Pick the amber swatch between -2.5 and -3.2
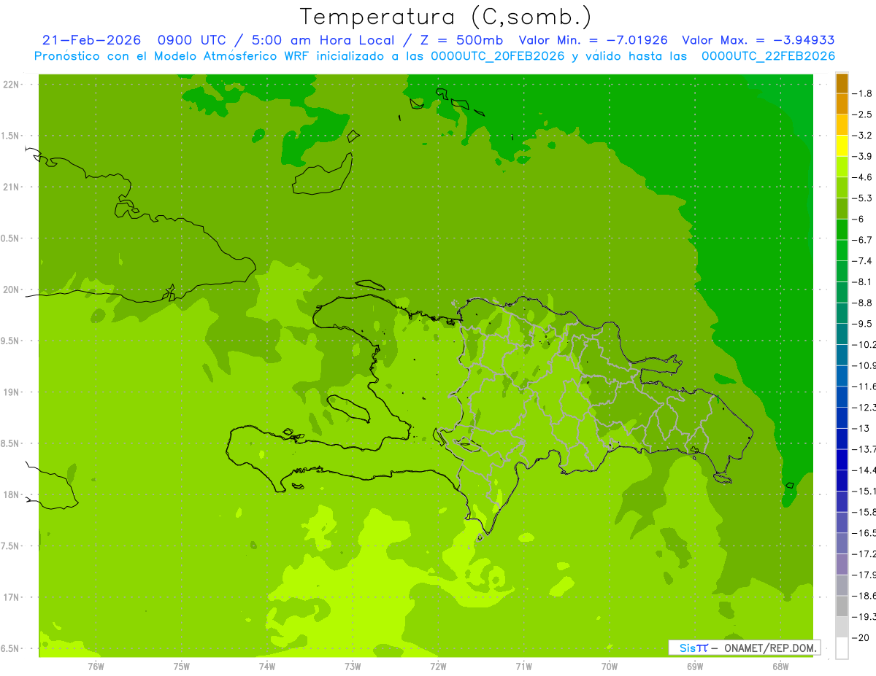The height and width of the screenshot is (676, 876). (x=842, y=125)
